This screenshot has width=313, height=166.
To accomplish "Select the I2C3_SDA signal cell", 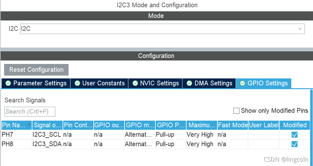I will (x=47, y=144).
